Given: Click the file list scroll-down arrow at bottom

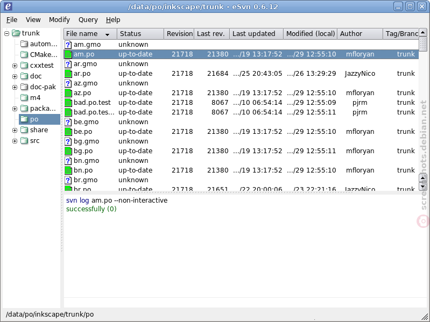Looking at the screenshot, I should [x=423, y=187].
